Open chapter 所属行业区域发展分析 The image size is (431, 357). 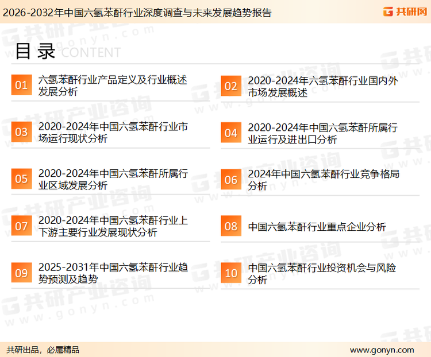[113, 179]
